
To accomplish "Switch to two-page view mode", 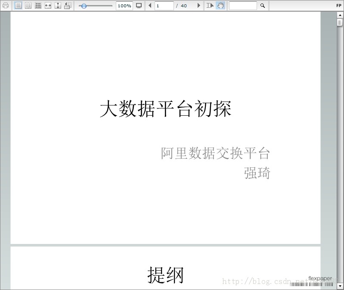I will coord(28,6).
